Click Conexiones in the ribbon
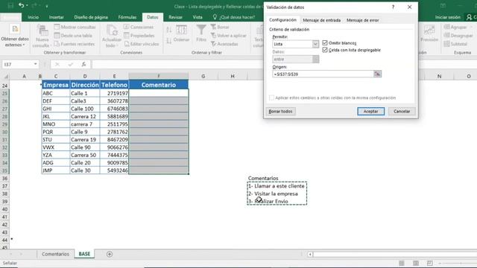477x268 pixels. (x=139, y=27)
